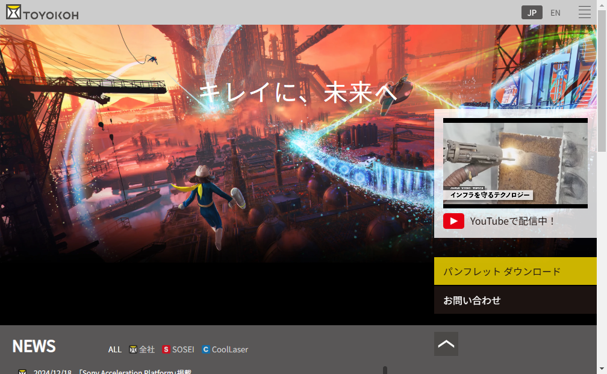Click the page vertical scrollbar thumb
The image size is (607, 374).
coord(602,81)
